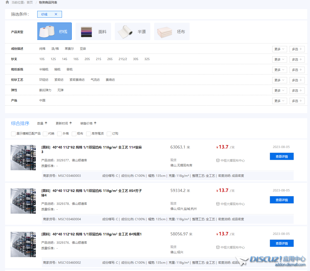Filter by 纯棉 composition
The image size is (310, 271).
click(x=42, y=49)
